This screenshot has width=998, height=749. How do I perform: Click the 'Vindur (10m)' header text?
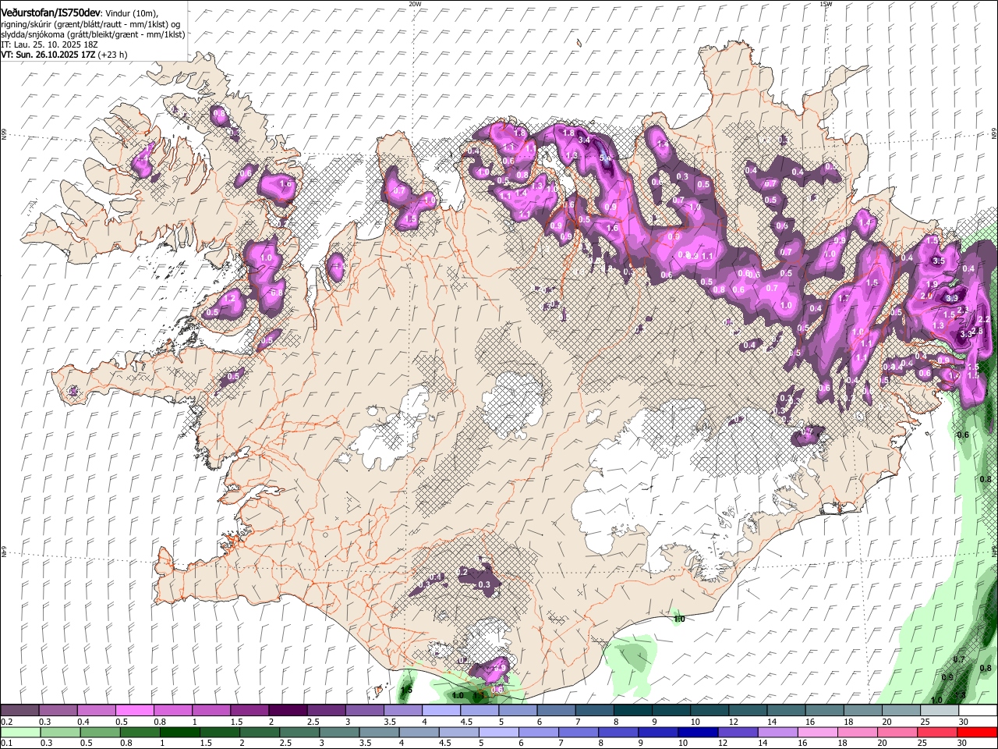[x=133, y=13]
